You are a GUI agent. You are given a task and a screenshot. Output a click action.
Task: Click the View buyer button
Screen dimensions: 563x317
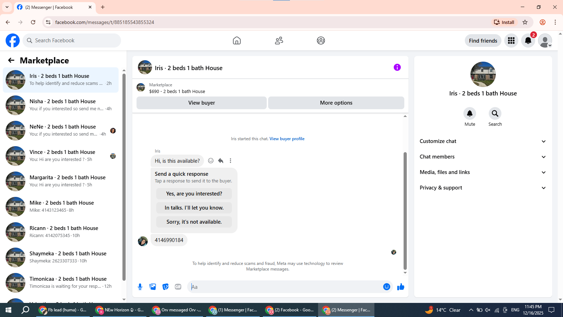point(202,103)
